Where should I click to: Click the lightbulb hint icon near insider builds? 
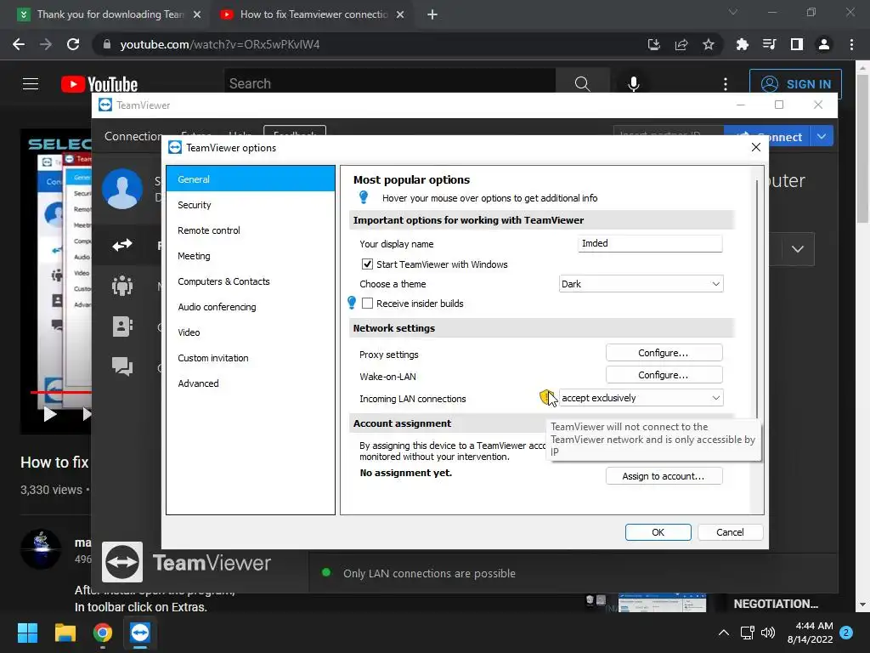tap(352, 303)
